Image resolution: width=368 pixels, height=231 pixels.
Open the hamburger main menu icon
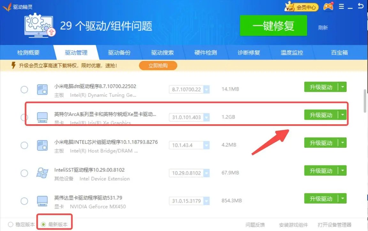(x=341, y=7)
